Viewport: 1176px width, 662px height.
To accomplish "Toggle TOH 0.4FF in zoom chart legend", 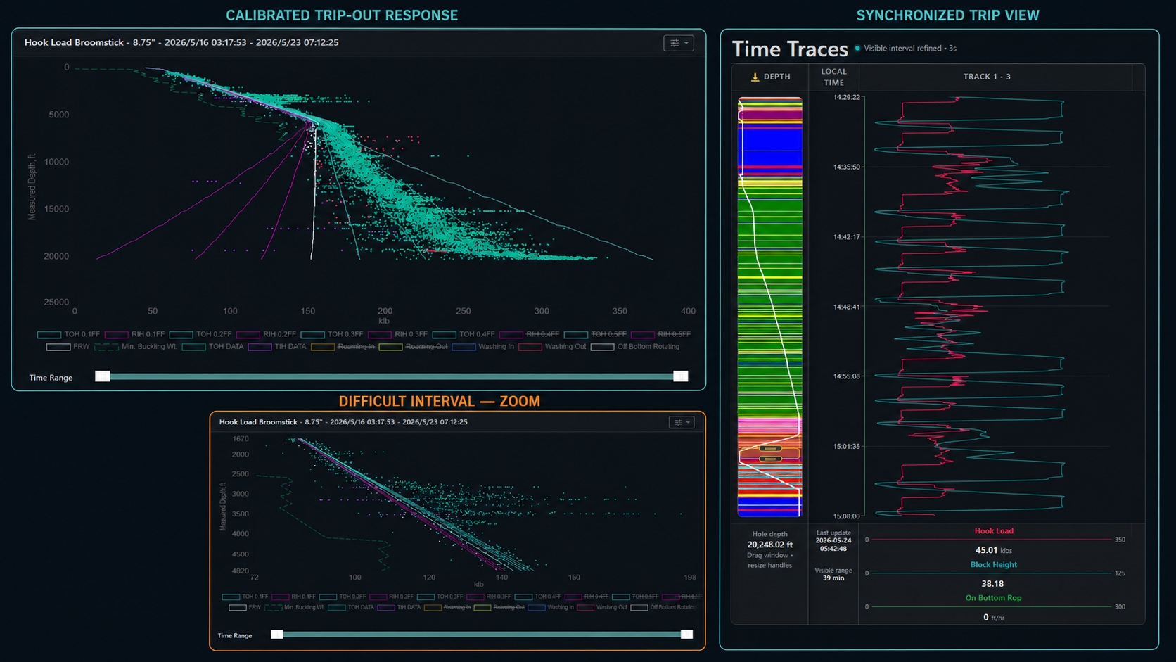I will click(538, 597).
